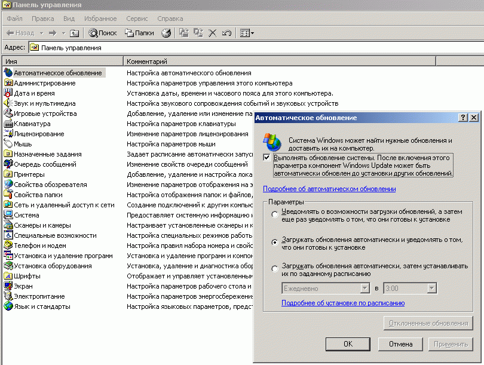The width and height of the screenshot is (484, 365).
Task: Open the Принтеры folder icon
Action: (8, 174)
